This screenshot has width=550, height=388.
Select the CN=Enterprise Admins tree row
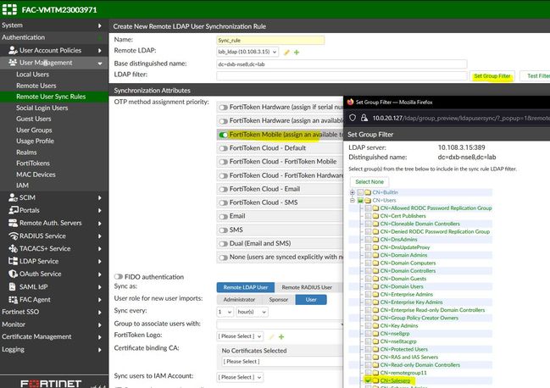pyautogui.click(x=407, y=295)
